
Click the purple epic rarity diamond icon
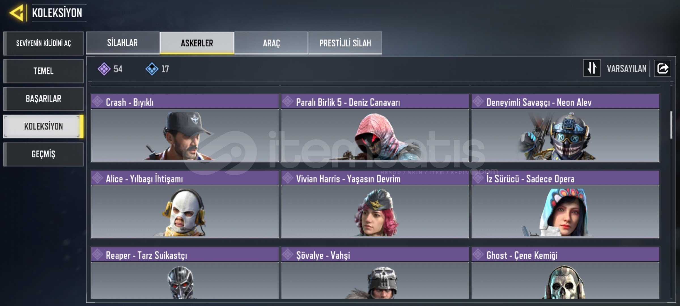click(x=104, y=69)
